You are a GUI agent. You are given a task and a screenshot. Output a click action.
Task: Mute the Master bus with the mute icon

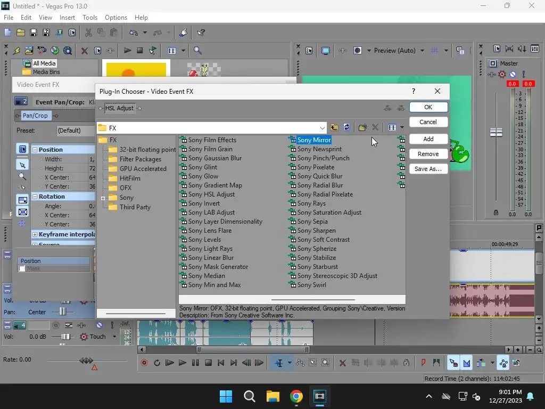[x=513, y=74]
